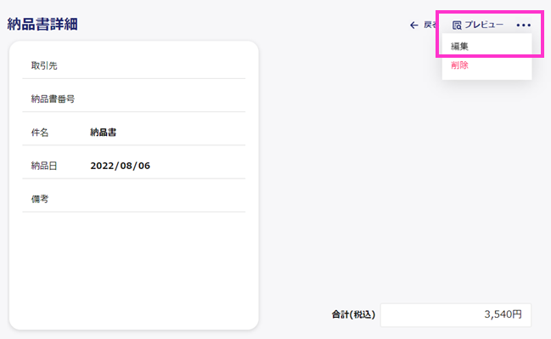Click the back arrow icon

(x=414, y=25)
